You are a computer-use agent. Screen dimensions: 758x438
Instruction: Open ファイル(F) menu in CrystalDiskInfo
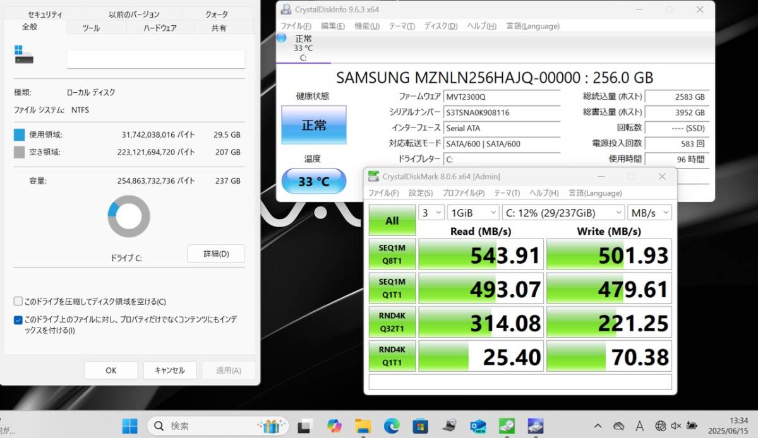click(296, 26)
